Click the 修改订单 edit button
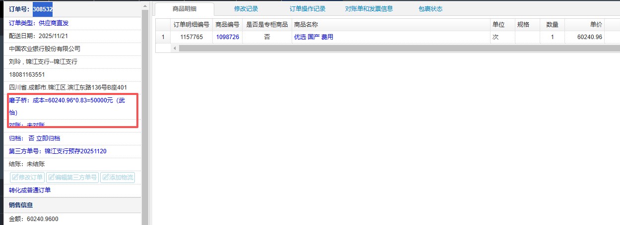Screen dimensions: 620x225 point(27,178)
